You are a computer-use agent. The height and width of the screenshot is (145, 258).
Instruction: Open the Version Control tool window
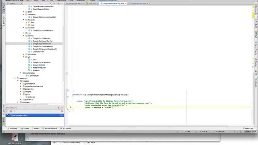click(x=50, y=128)
